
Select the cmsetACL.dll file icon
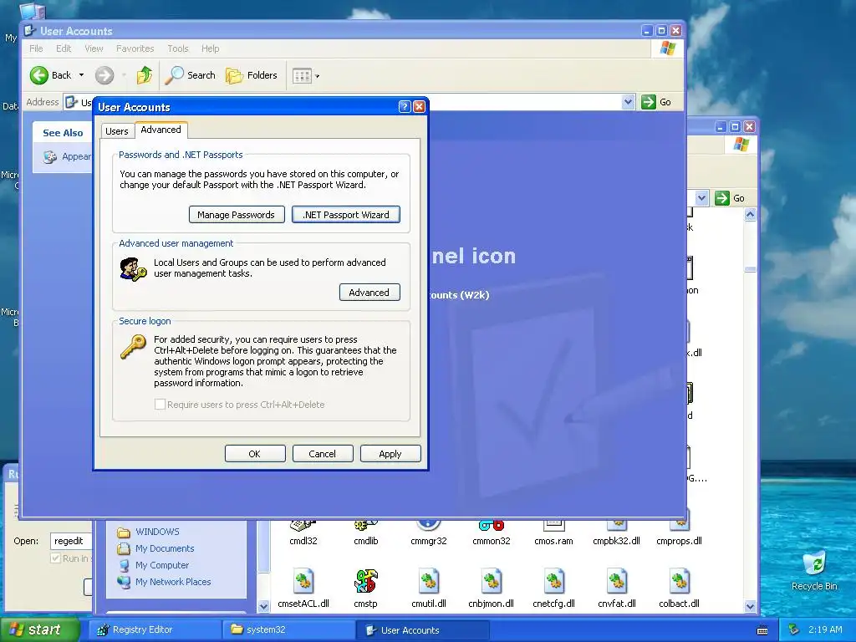303,582
